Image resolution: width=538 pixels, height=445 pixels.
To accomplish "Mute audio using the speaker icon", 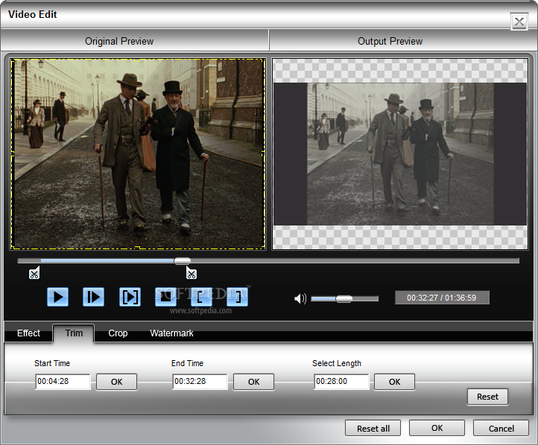I will 300,298.
